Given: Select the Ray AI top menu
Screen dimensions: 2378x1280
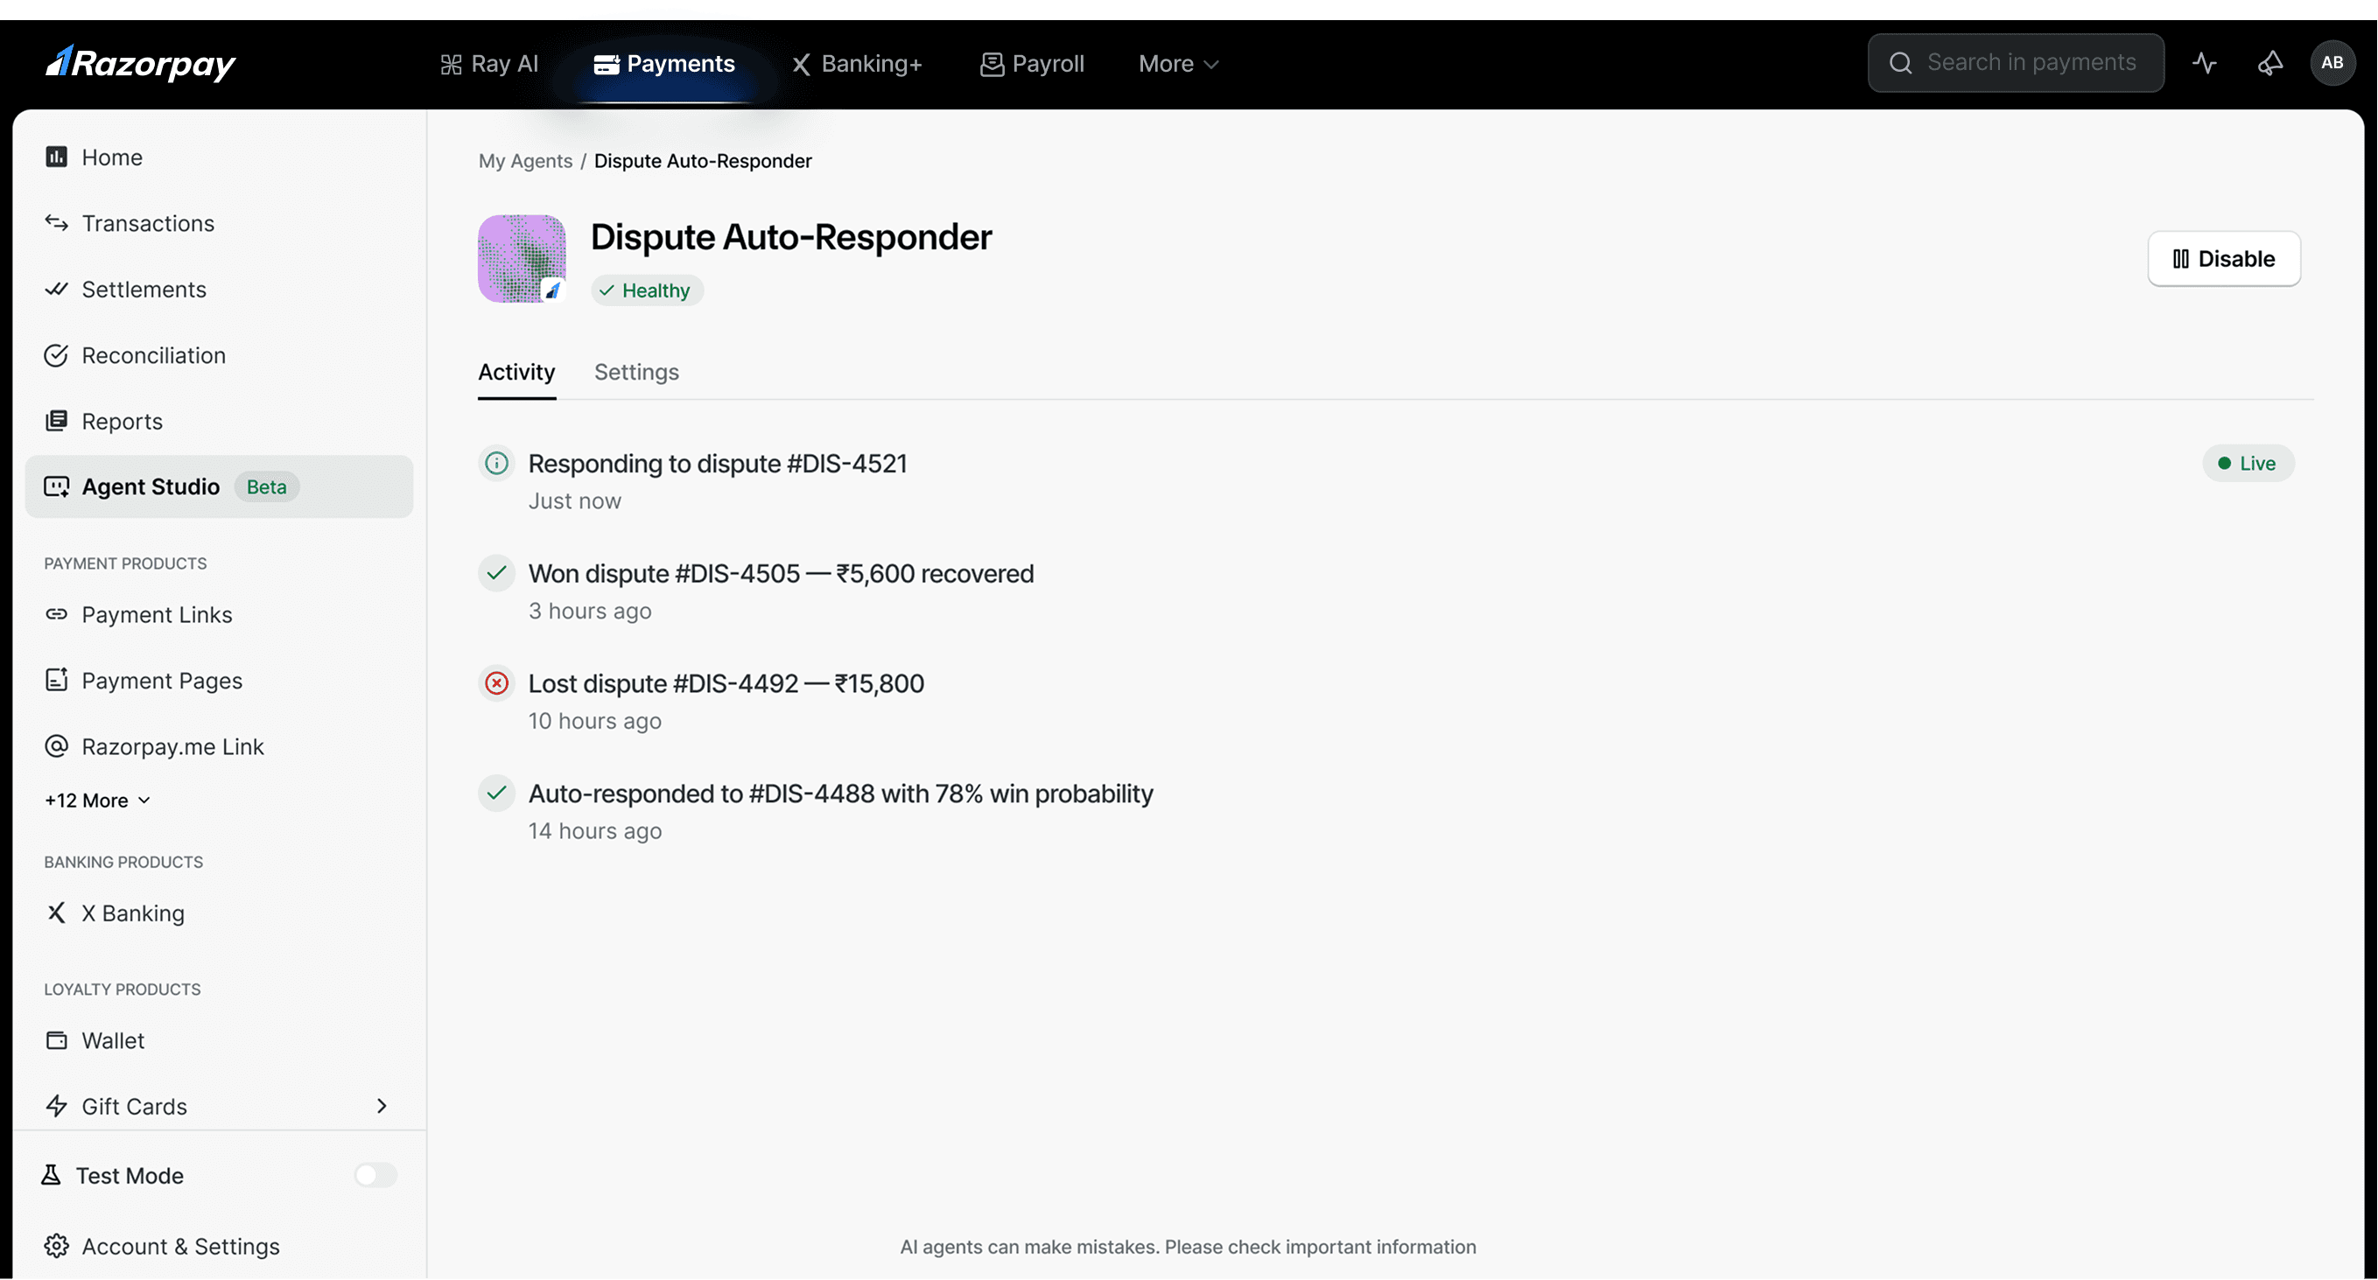Looking at the screenshot, I should (x=489, y=64).
